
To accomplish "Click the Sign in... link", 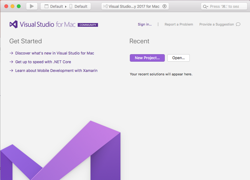I will [145, 24].
